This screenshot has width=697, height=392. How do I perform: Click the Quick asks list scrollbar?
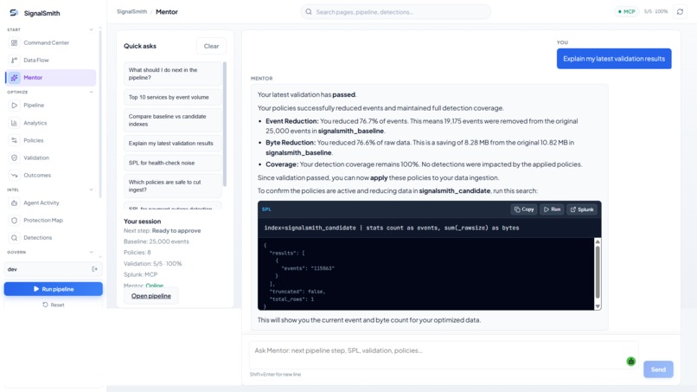(x=225, y=124)
